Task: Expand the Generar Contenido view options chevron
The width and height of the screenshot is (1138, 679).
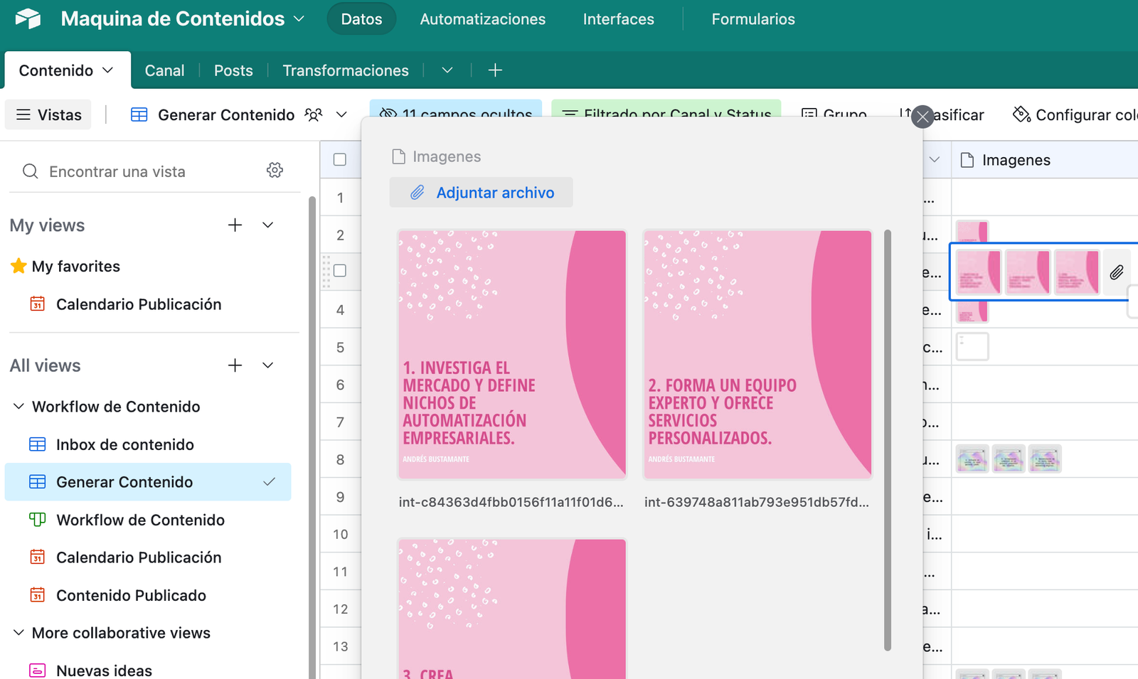Action: pyautogui.click(x=341, y=114)
